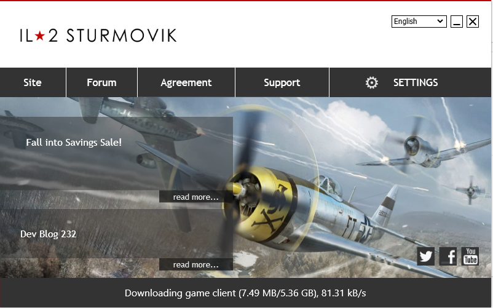Open the Agreement page
The image size is (493, 308).
coord(186,82)
